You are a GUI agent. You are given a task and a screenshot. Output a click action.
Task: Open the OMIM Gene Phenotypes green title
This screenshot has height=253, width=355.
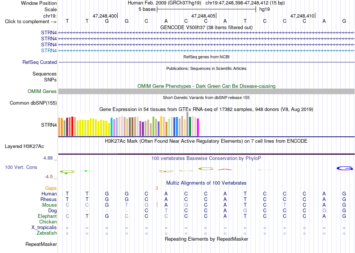click(x=206, y=86)
